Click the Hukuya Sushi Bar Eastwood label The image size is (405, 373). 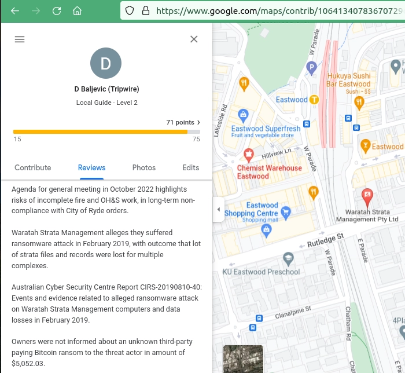tap(348, 80)
